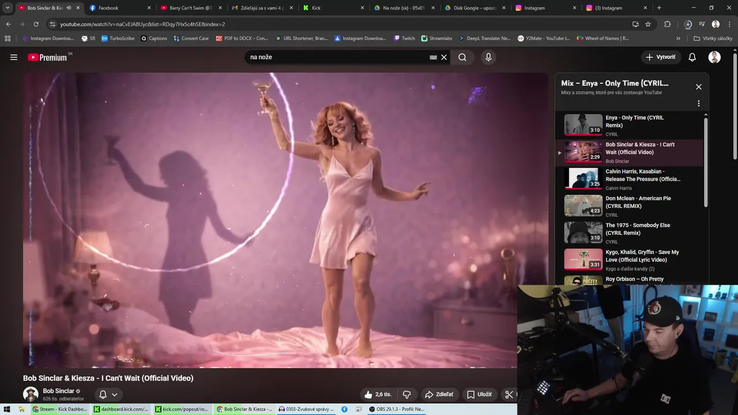Switch to Barry Can't Swim tab

pos(191,8)
